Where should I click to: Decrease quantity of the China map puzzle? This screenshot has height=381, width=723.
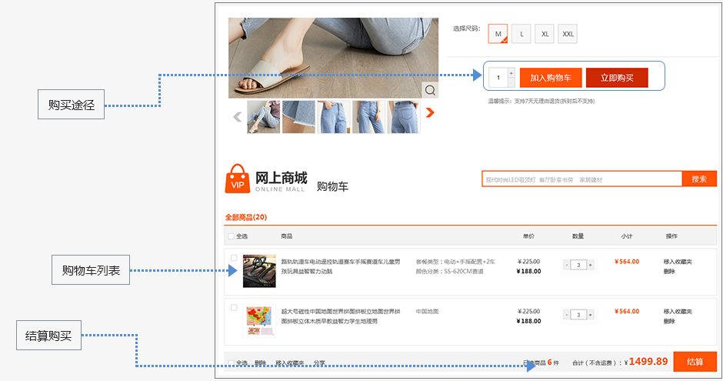(x=566, y=314)
